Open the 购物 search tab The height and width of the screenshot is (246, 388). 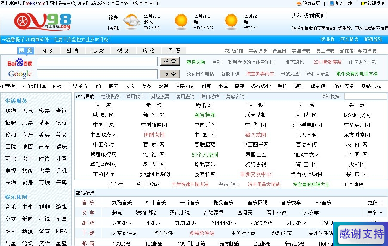148,50
